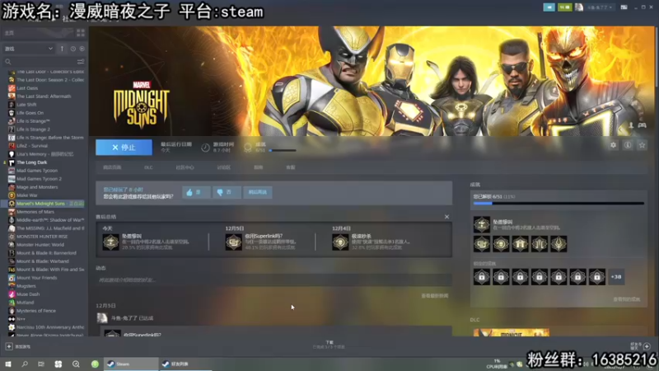
Task: Open the Store Page tab
Action: point(112,167)
